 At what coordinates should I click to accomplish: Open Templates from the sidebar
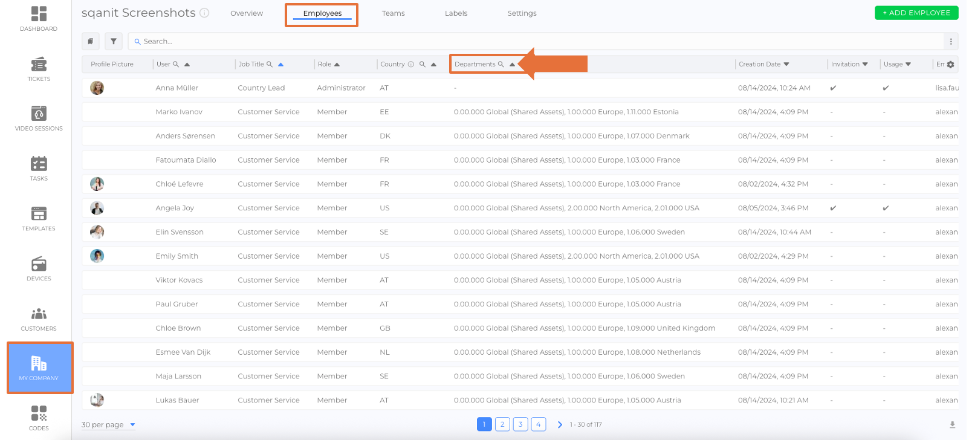click(39, 218)
